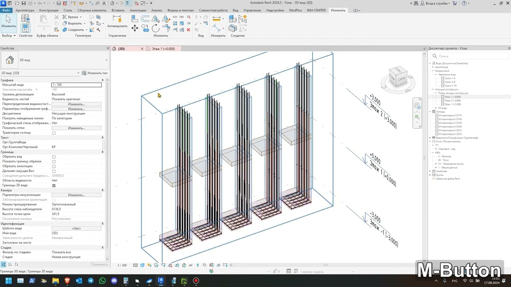The image size is (511, 287).
Task: Click the Move tool icon
Action: pos(135,28)
